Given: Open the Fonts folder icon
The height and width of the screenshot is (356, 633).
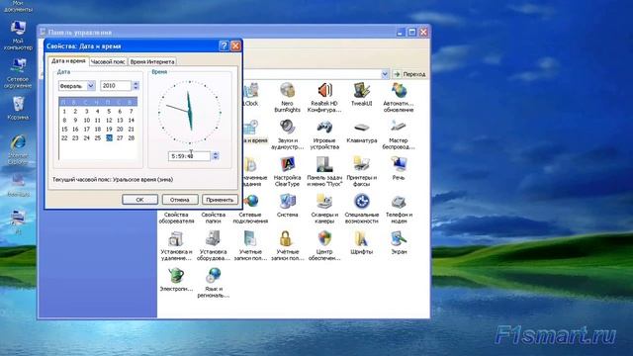Looking at the screenshot, I should [361, 242].
